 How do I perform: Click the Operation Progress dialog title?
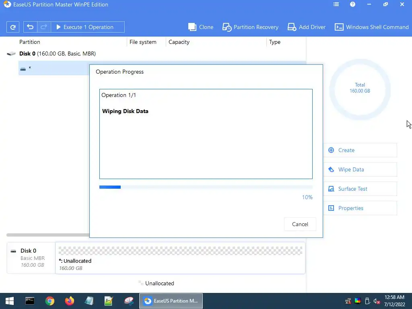[x=119, y=72]
